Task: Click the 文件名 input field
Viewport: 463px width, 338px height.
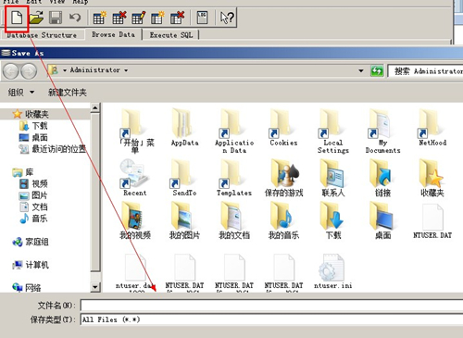Action: tap(271, 306)
